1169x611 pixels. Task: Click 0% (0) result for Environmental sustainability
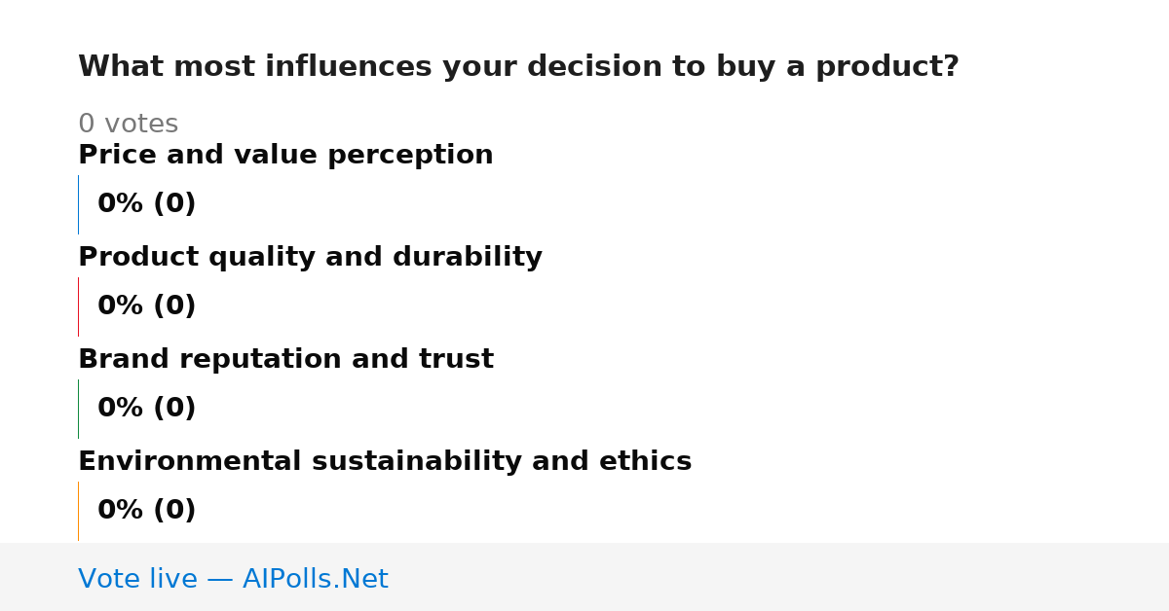click(x=146, y=511)
